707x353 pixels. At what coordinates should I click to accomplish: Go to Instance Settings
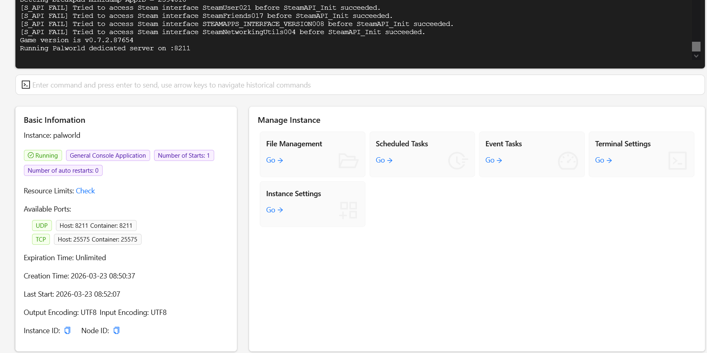tap(274, 210)
